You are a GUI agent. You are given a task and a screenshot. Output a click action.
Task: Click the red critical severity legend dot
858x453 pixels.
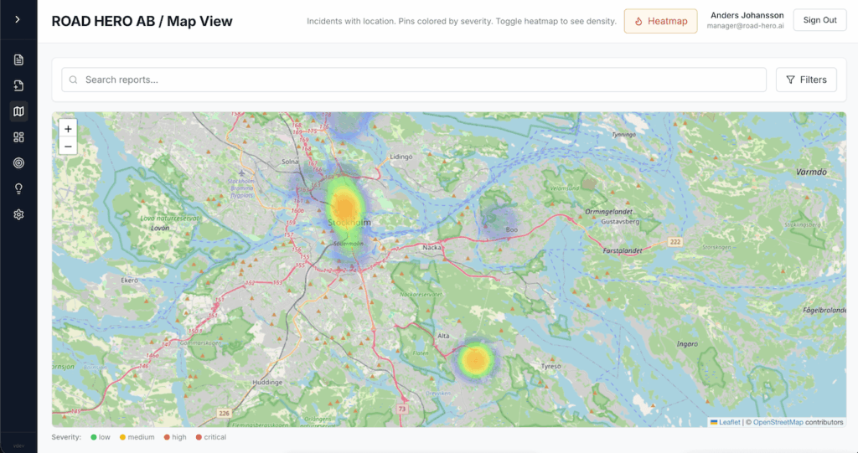(199, 437)
